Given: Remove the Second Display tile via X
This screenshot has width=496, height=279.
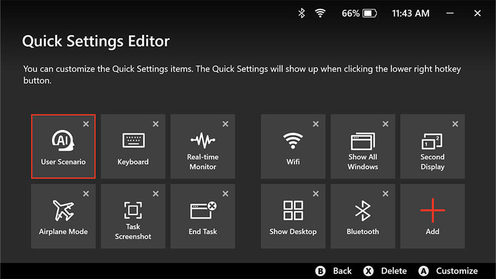Looking at the screenshot, I should pyautogui.click(x=455, y=124).
